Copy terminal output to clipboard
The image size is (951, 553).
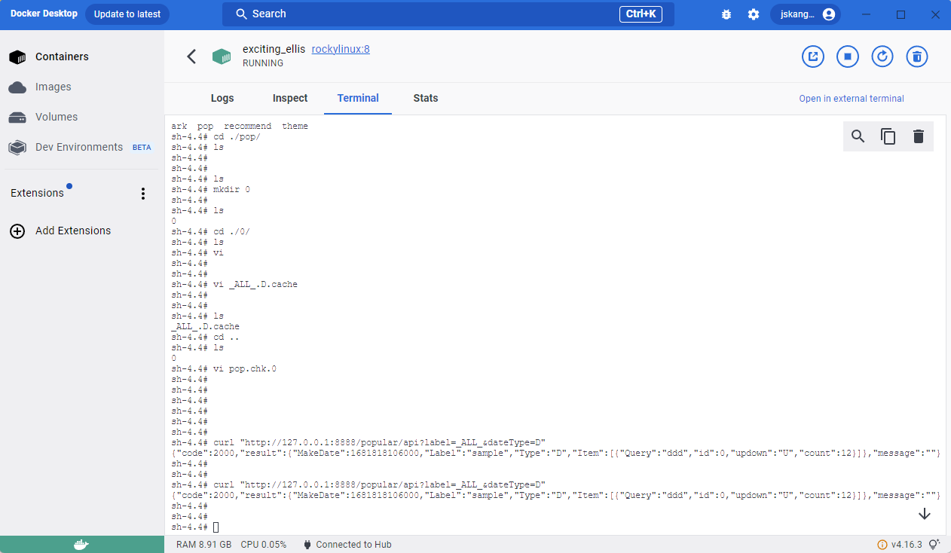click(x=888, y=136)
